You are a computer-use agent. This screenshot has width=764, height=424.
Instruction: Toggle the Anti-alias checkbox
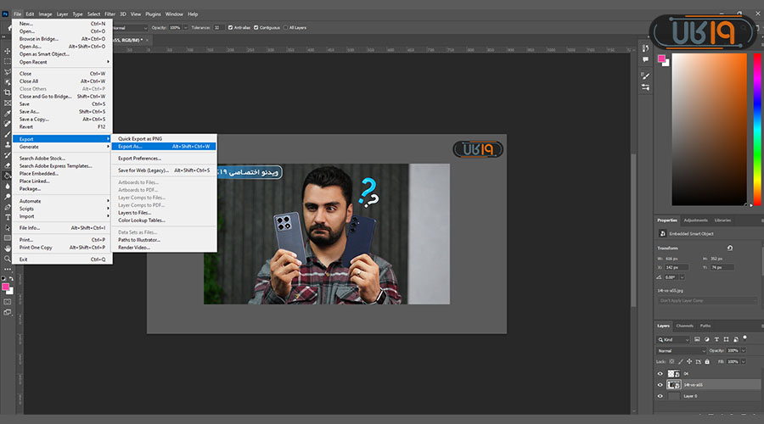(230, 28)
